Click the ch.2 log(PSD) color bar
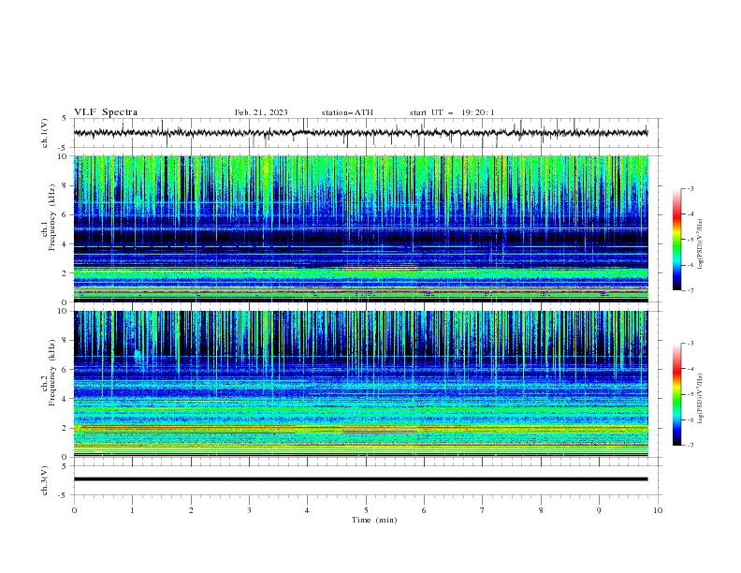 [677, 394]
